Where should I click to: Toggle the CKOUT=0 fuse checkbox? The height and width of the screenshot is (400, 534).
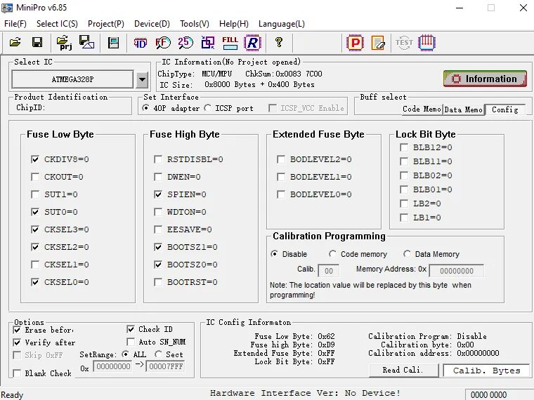tap(35, 177)
